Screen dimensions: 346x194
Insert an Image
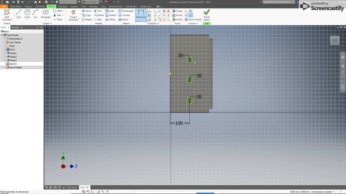177,11
